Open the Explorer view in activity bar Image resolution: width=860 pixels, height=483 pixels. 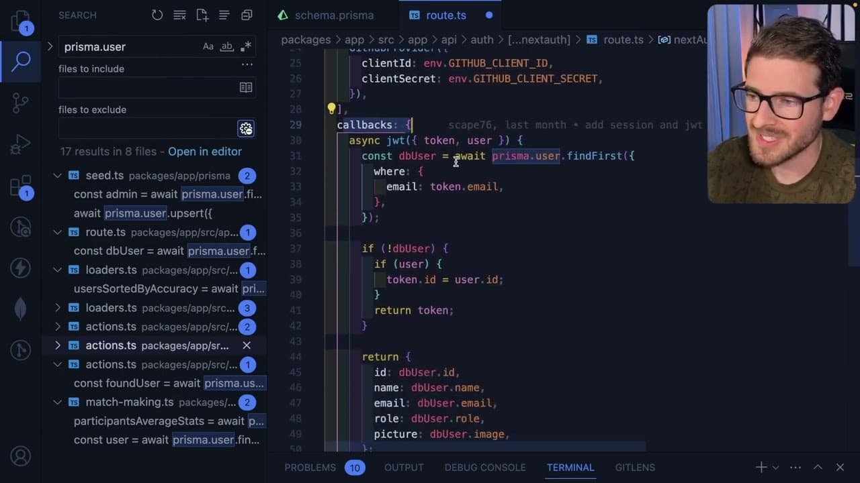pyautogui.click(x=20, y=20)
